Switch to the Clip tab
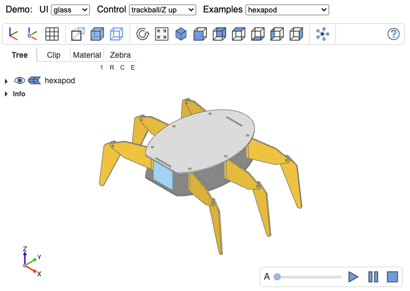The image size is (410, 291). click(x=54, y=55)
